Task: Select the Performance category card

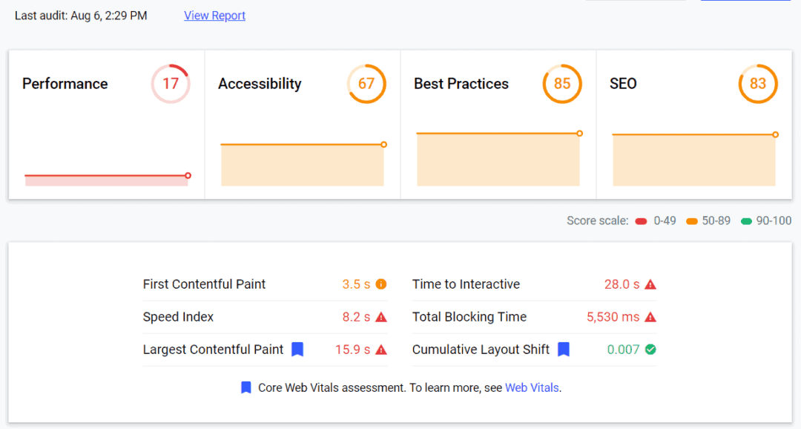Action: click(x=105, y=124)
